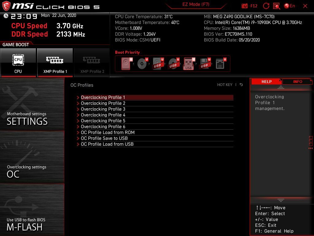Toggle the CPU Game Boost button
This screenshot has height=236, width=314.
[18, 63]
